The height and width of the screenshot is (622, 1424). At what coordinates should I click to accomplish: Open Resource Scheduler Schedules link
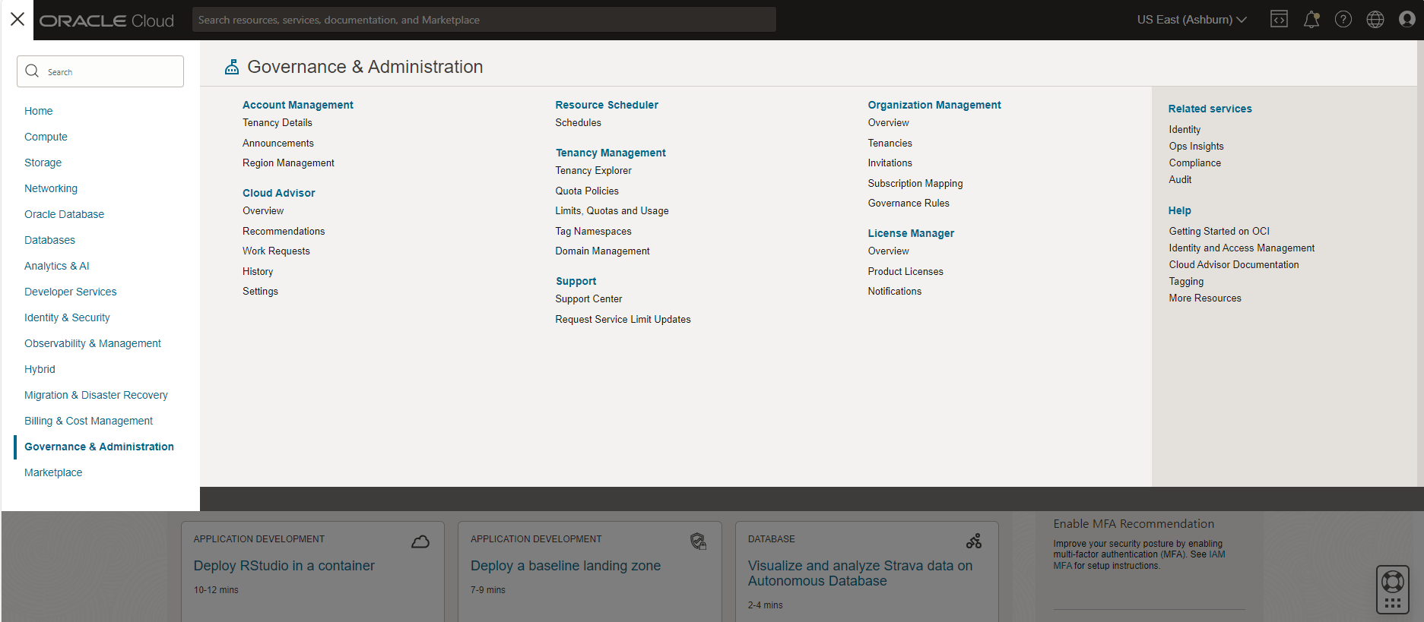[x=578, y=123]
